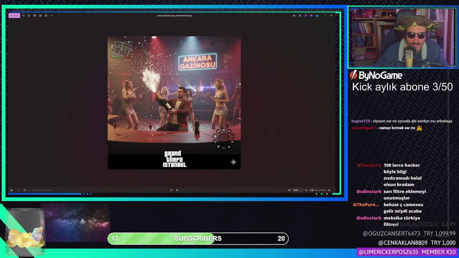This screenshot has width=459, height=258.
Task: Click the 'sarı filtre eklemeyi unutmuşlar' message
Action: click(x=405, y=195)
